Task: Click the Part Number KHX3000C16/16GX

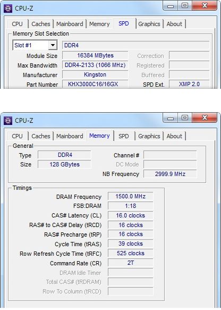Action: [96, 84]
